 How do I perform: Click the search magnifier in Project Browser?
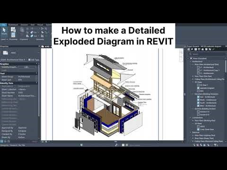tap(191, 54)
